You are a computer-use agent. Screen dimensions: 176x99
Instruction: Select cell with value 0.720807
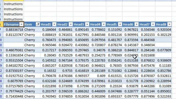pos(98,45)
